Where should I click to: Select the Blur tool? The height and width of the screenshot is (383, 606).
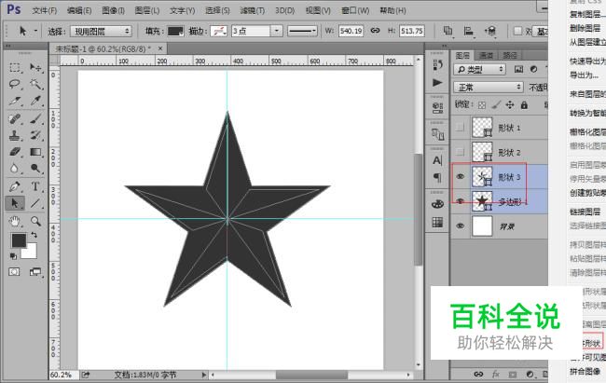click(15, 169)
